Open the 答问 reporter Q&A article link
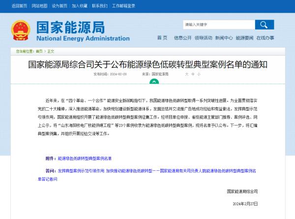Viewport: 295px width, 219px height. [x=156, y=171]
